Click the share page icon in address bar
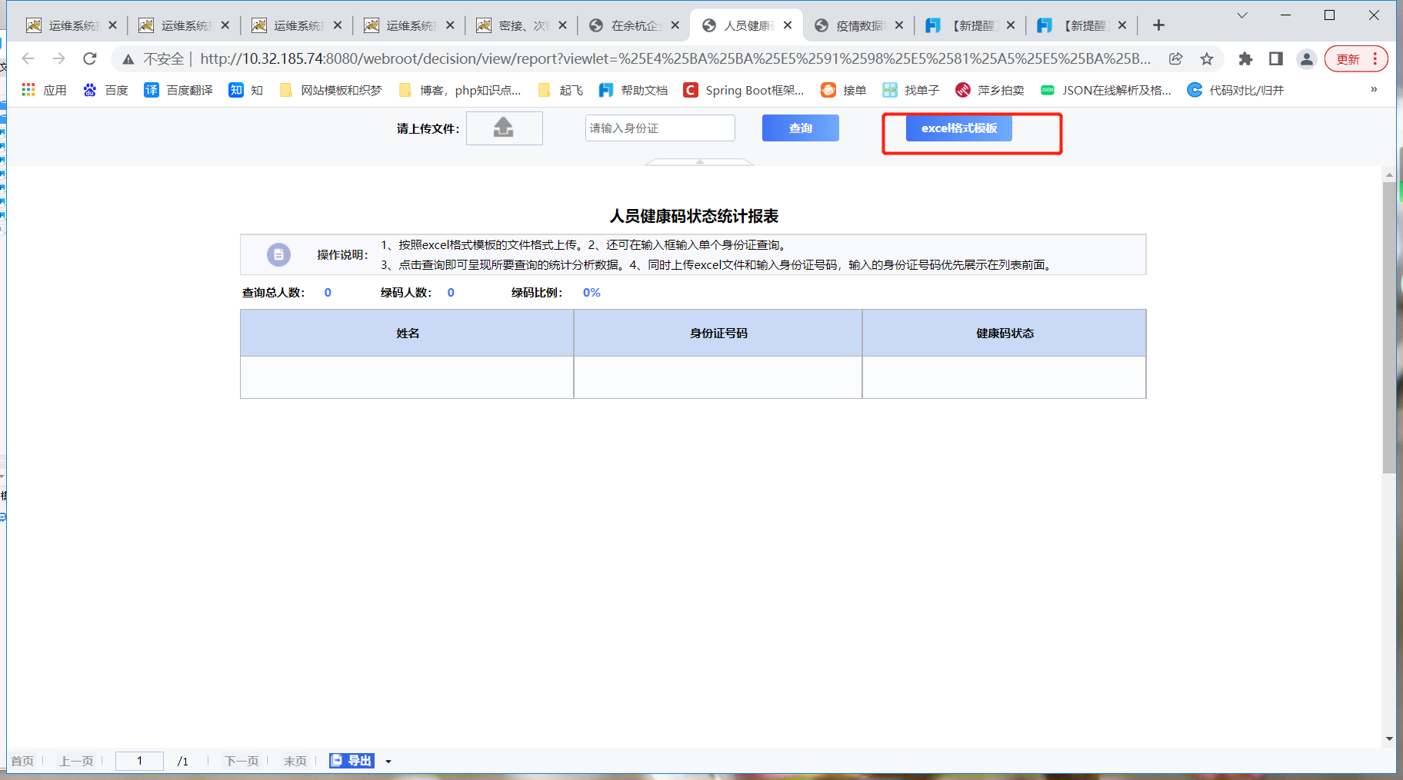This screenshot has width=1403, height=780. [x=1175, y=59]
